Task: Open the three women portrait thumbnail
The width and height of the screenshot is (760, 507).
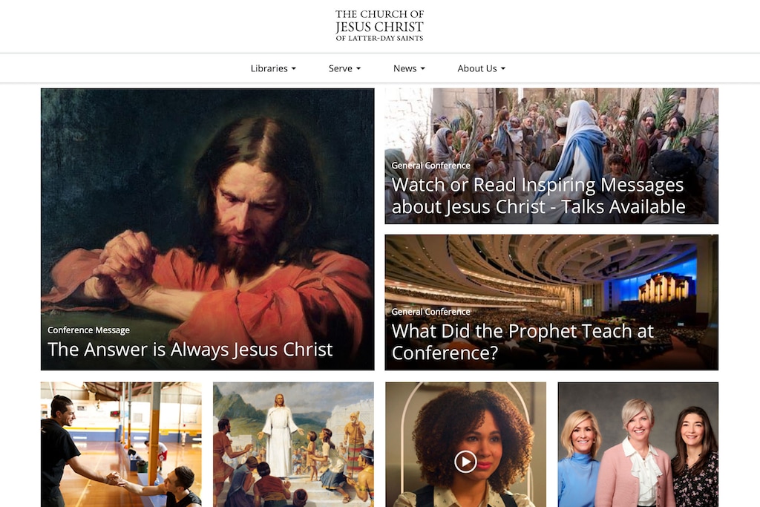Action: [638, 445]
